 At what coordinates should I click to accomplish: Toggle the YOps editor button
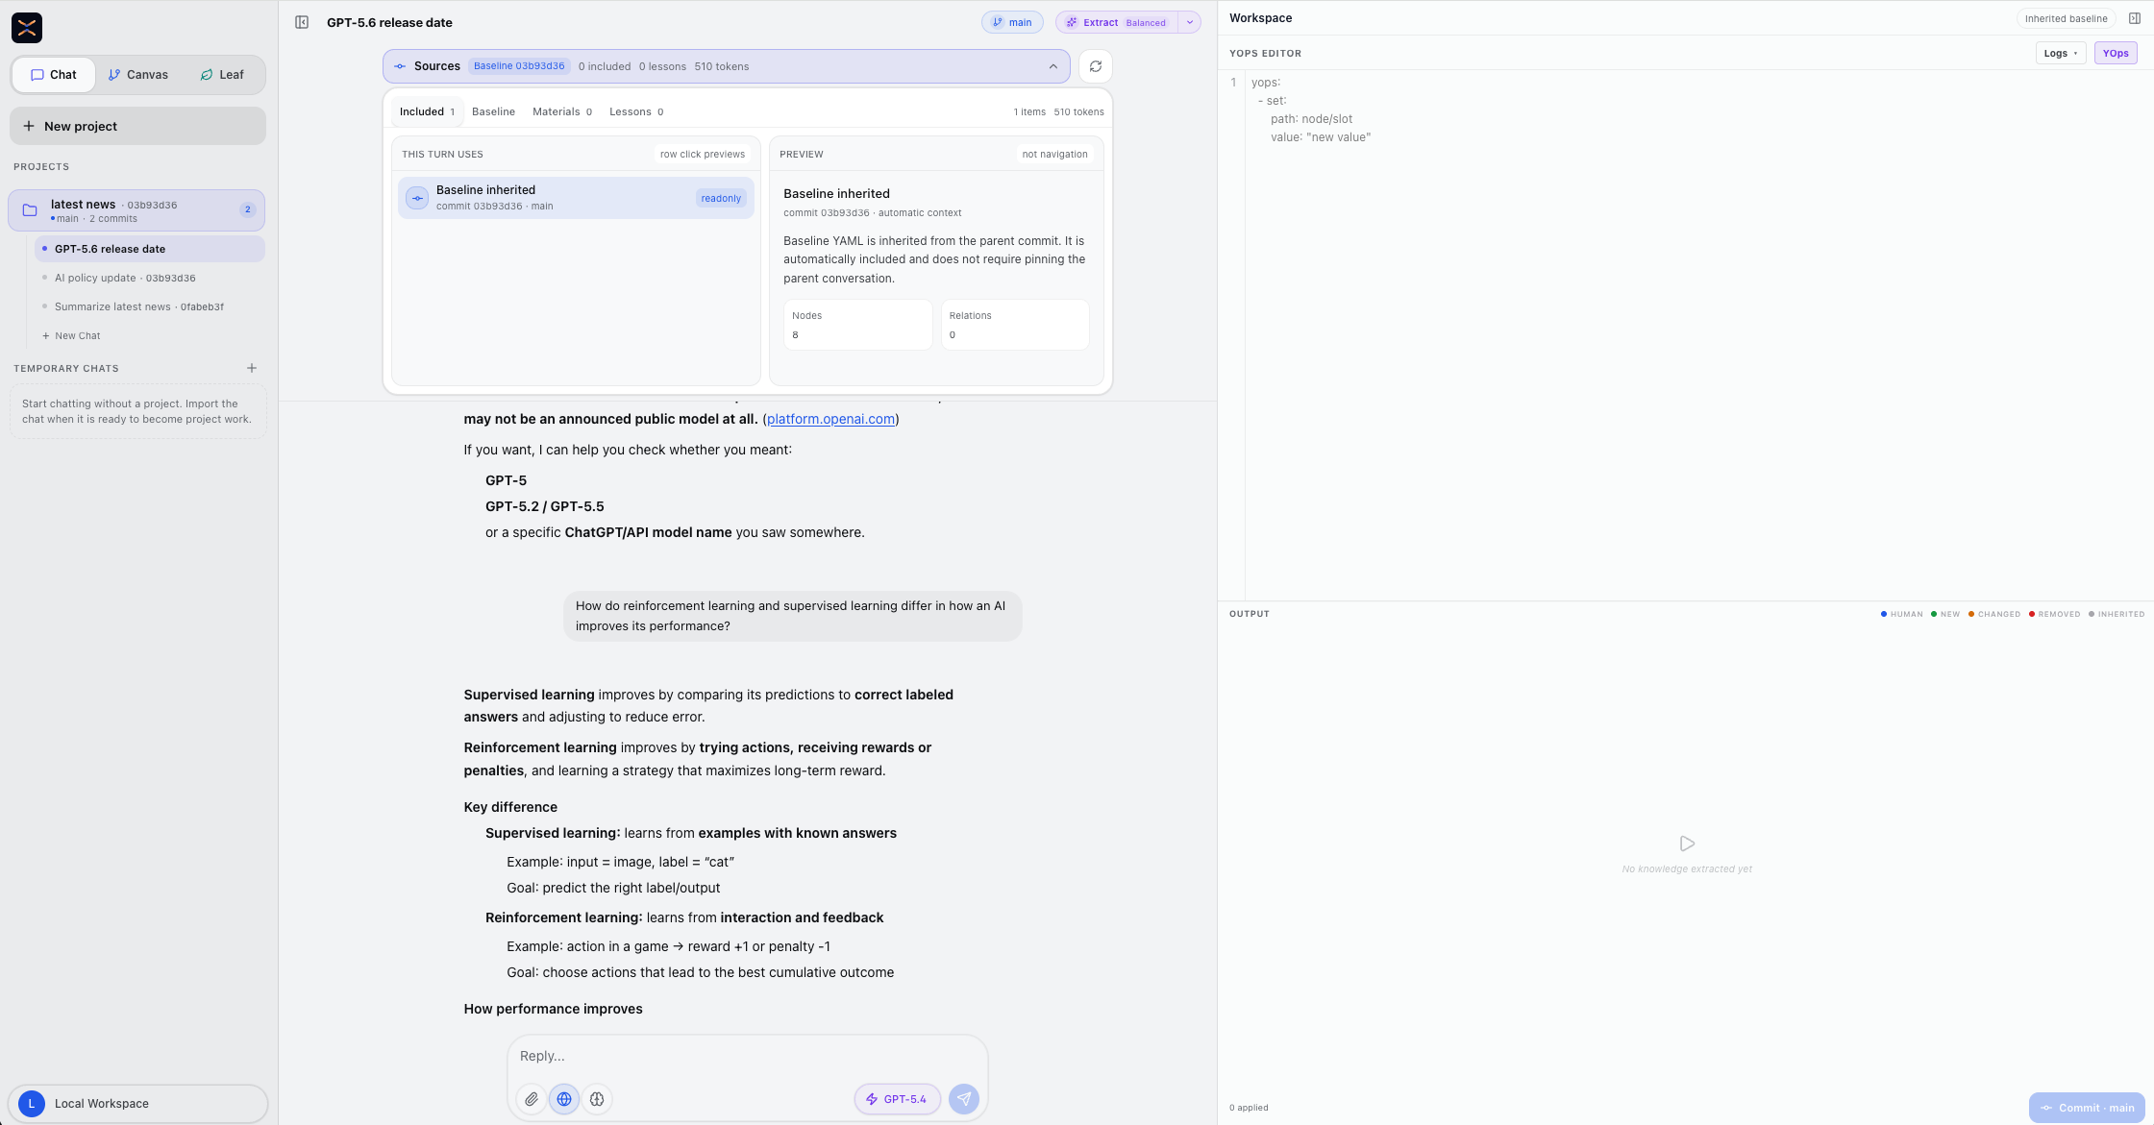2116,53
